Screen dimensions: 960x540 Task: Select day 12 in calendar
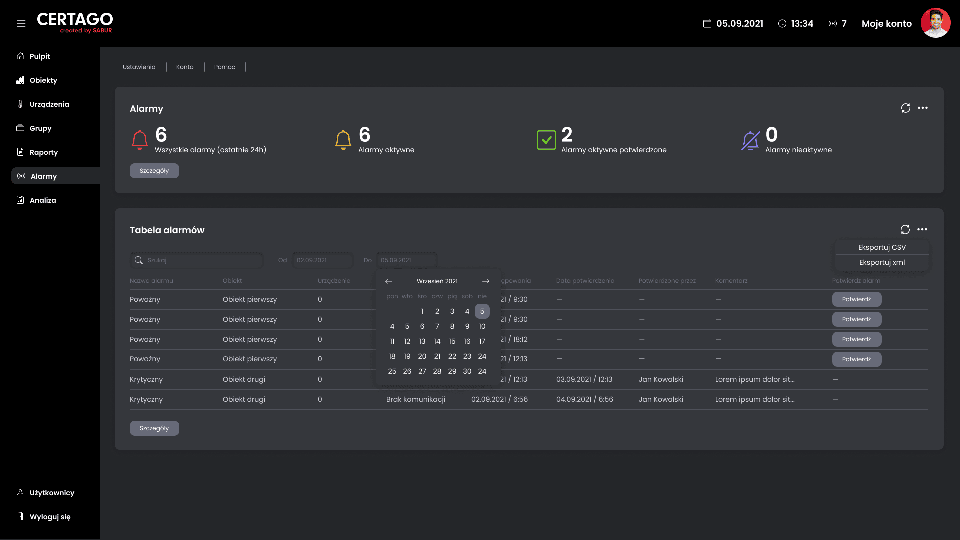(x=407, y=341)
